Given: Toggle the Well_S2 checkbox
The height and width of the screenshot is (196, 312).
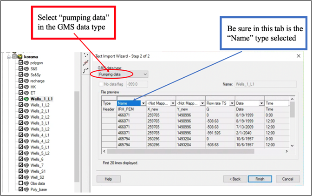Looking at the screenshot, I should point(21,177).
